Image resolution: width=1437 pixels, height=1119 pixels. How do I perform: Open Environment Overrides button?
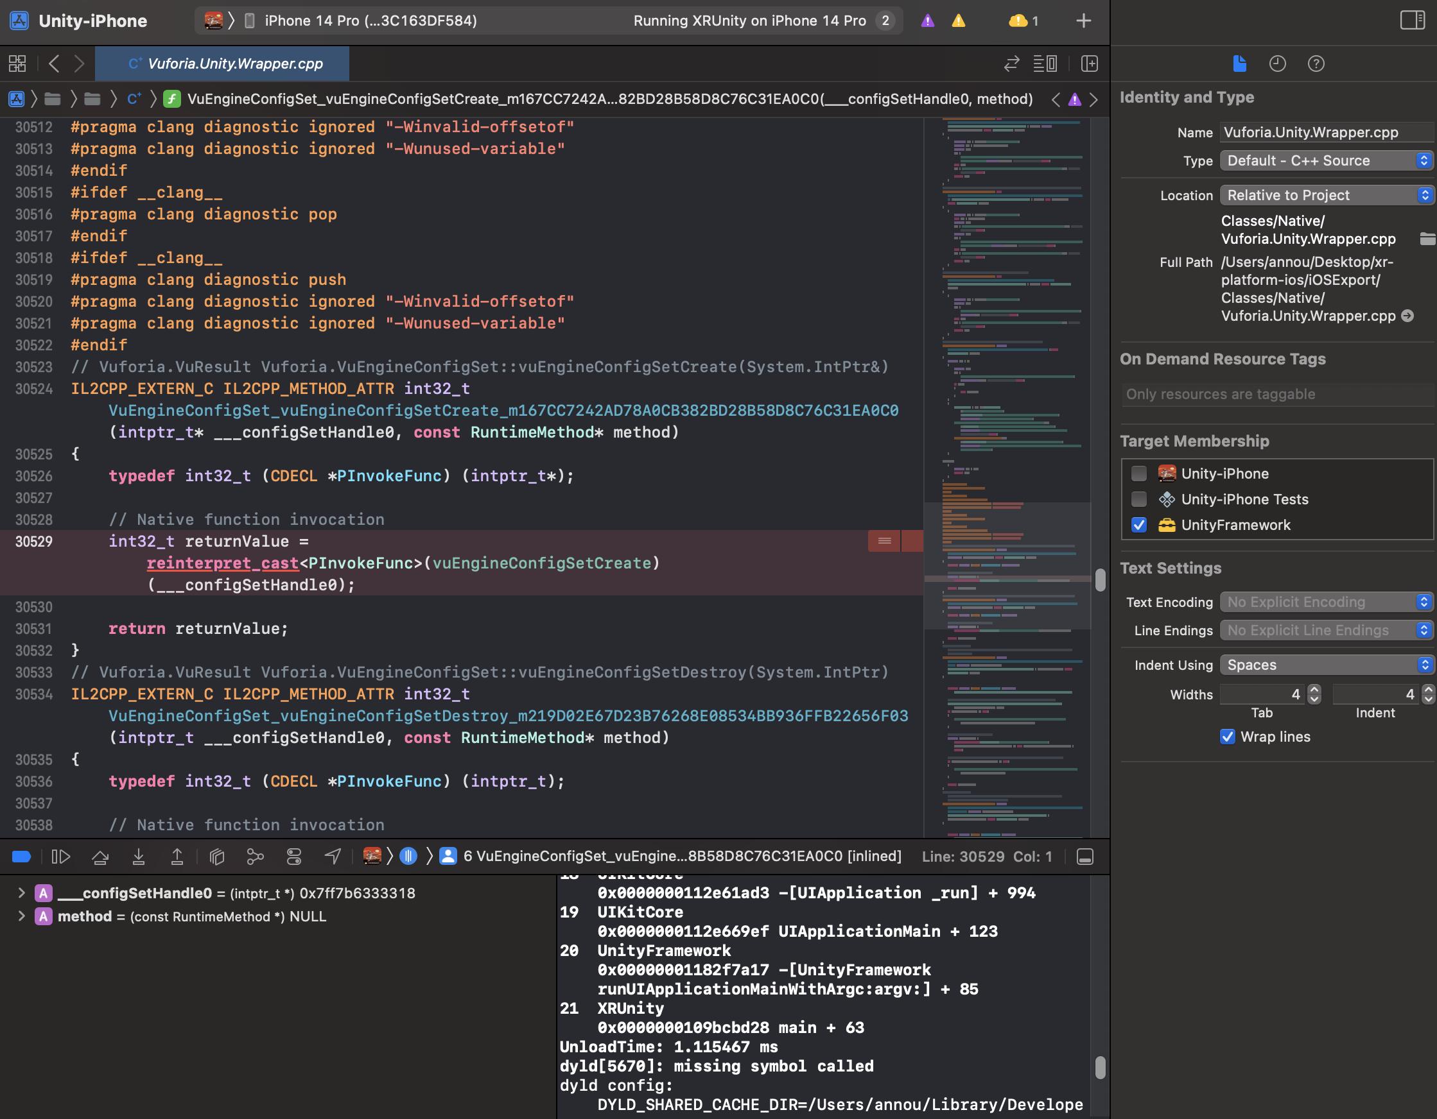[x=294, y=856]
